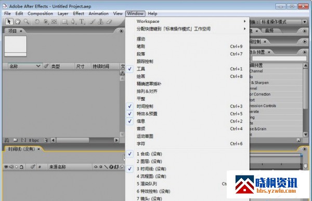Create new folder in project panel
This screenshot has height=201, width=312.
(x=15, y=140)
